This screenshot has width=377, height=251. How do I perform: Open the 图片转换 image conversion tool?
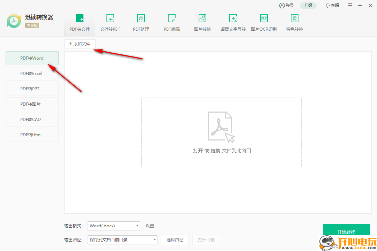point(202,22)
